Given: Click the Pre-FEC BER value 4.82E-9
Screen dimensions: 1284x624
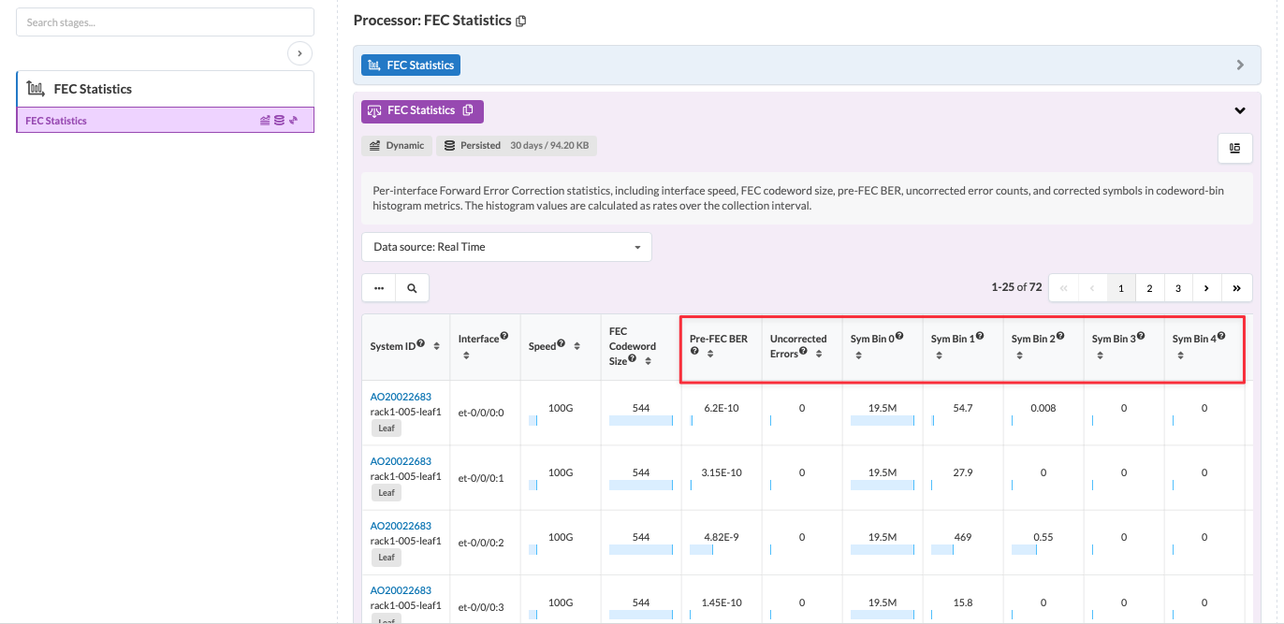Looking at the screenshot, I should click(x=722, y=537).
